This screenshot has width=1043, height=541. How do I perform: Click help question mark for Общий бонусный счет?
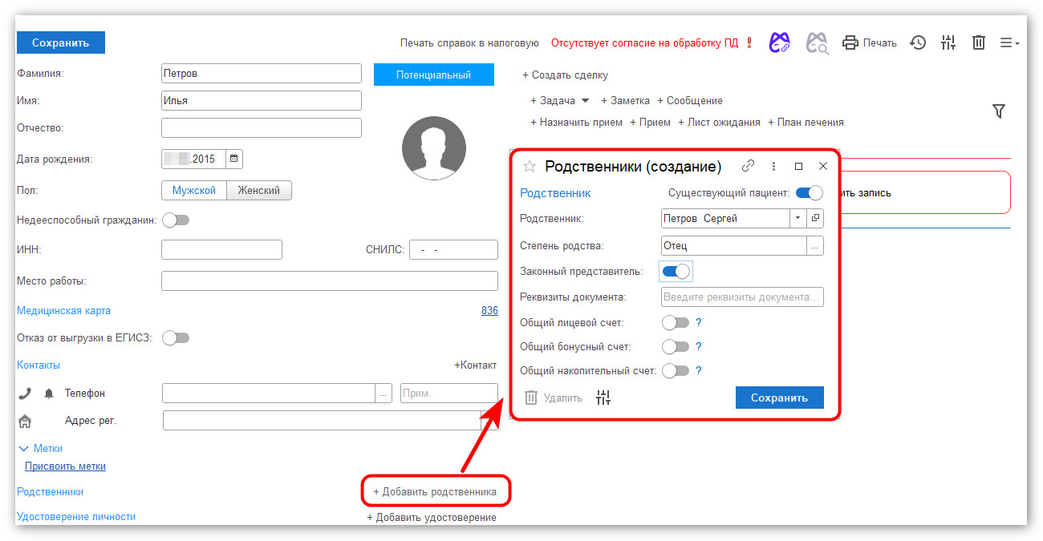699,347
